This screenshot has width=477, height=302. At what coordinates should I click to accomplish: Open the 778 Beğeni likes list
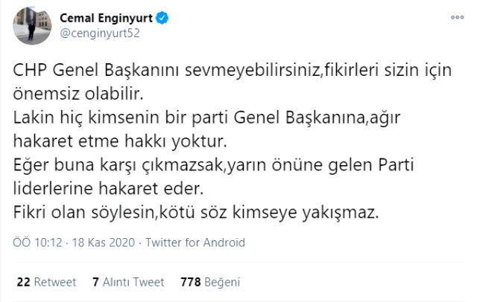[x=211, y=282]
